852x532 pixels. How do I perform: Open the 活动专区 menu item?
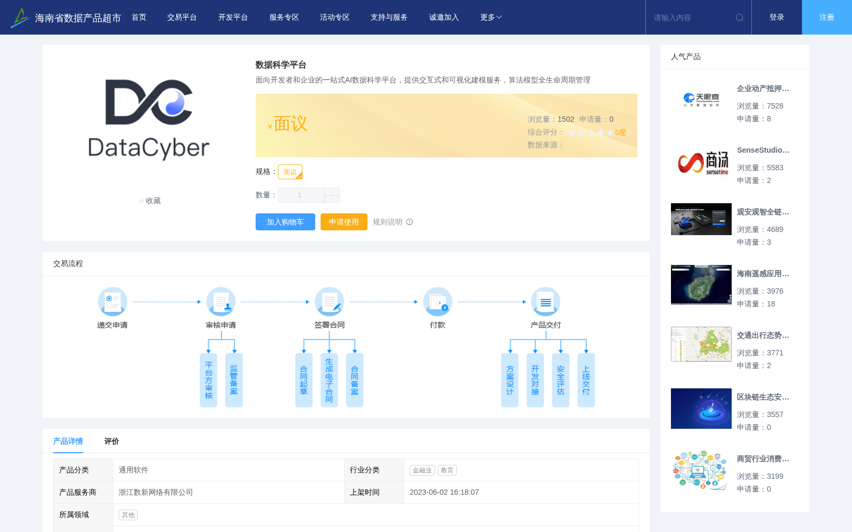click(x=335, y=18)
